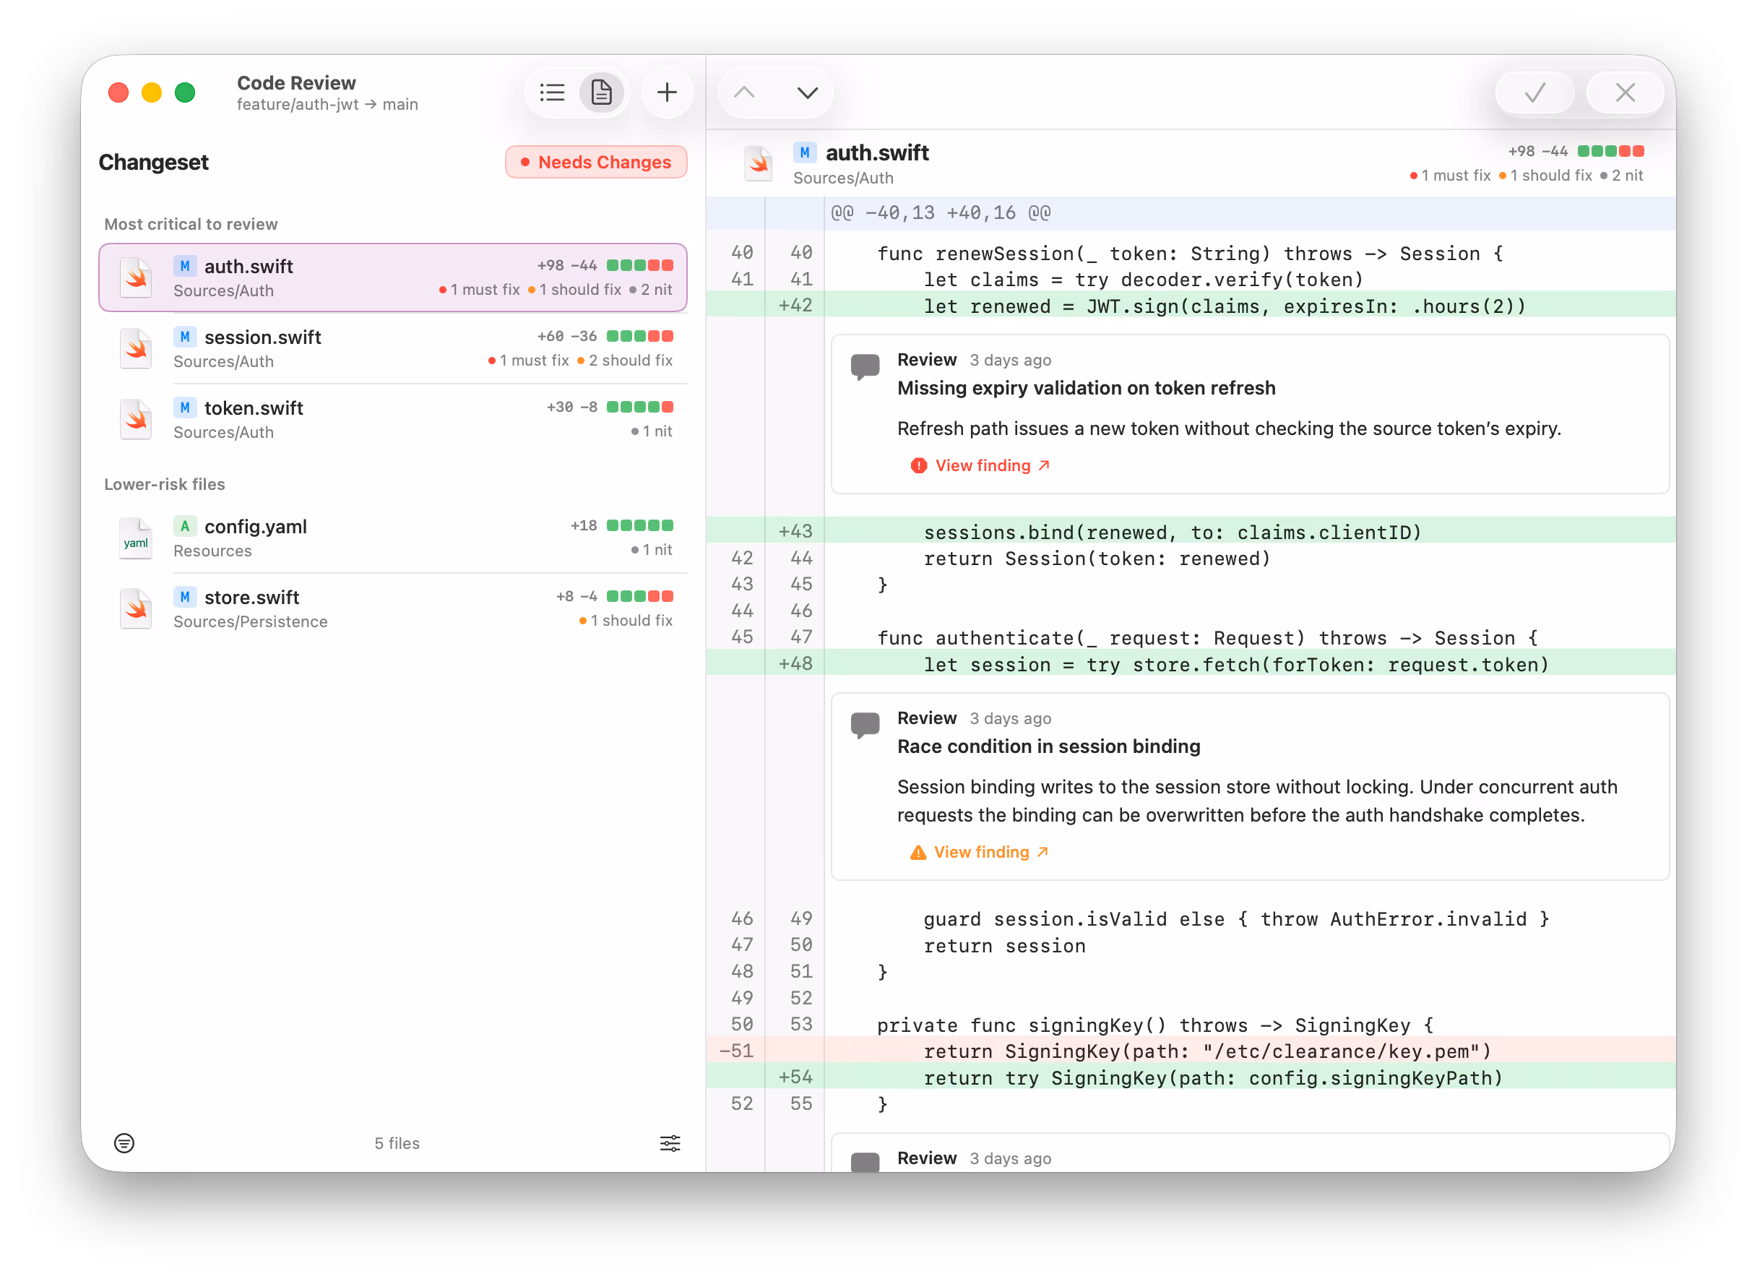Jump to next change with down chevron

[807, 93]
